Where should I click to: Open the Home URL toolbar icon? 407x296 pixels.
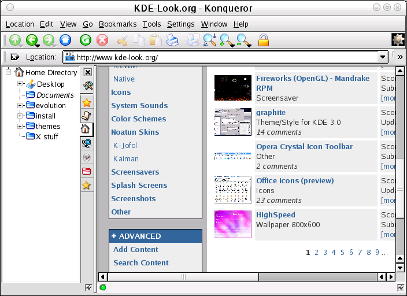pos(65,40)
